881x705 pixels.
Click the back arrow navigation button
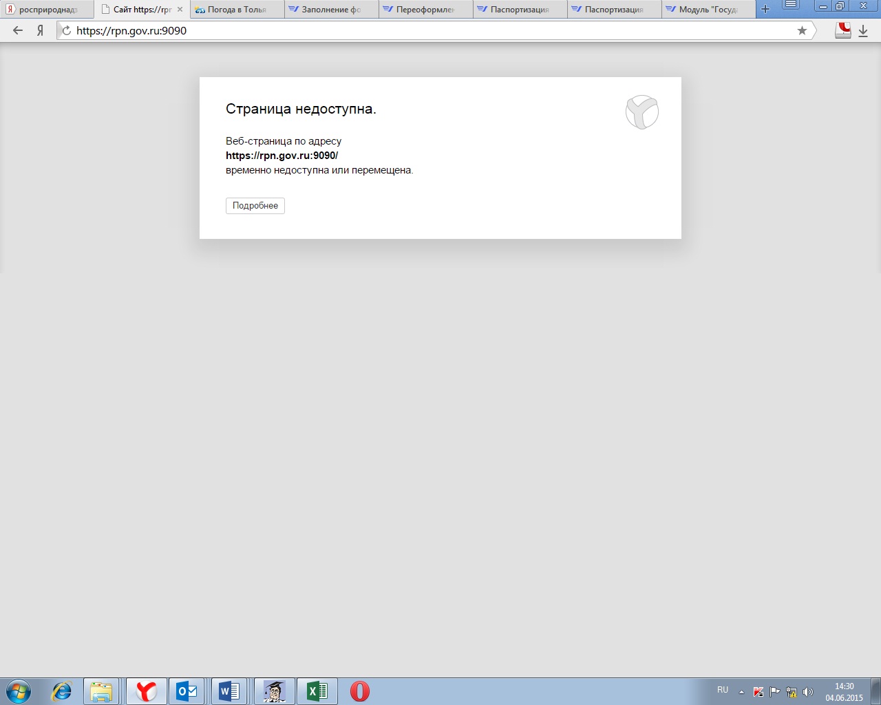point(18,30)
